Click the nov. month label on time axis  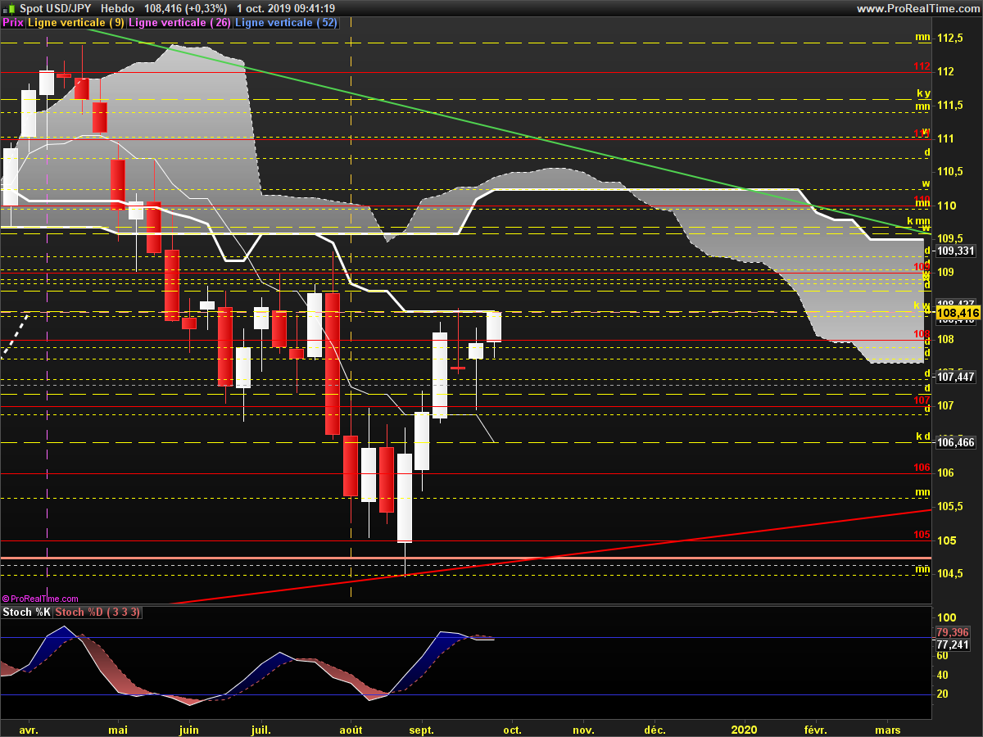point(583,729)
